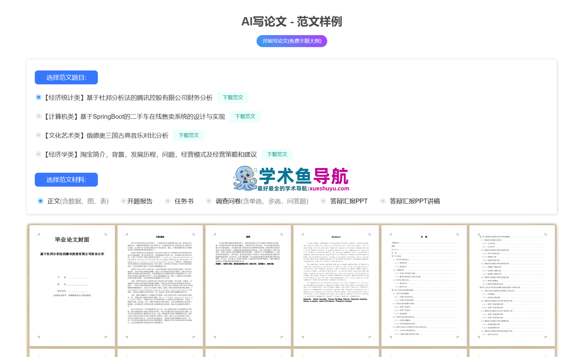Select 计算机类 SpringBoot 二手车 topic

pyautogui.click(x=38, y=116)
